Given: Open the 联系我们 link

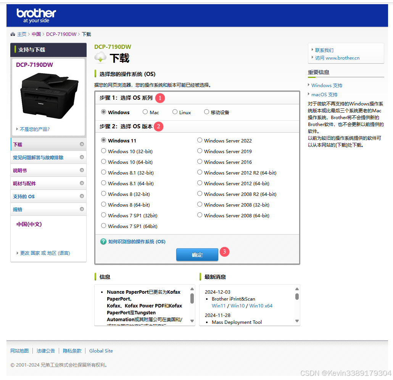Looking at the screenshot, I should click(324, 50).
